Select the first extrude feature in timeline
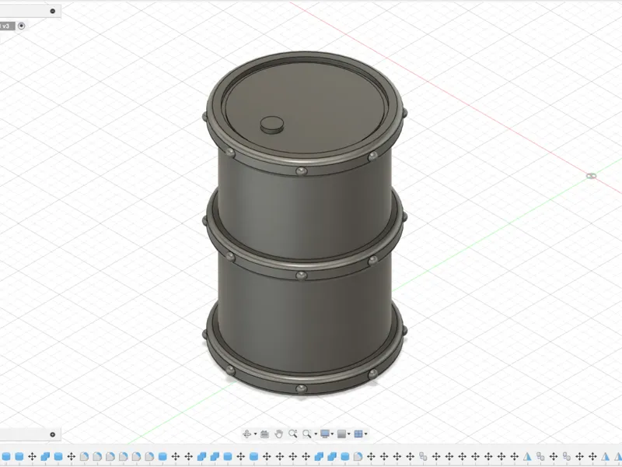The image size is (622, 467). [x=6, y=457]
